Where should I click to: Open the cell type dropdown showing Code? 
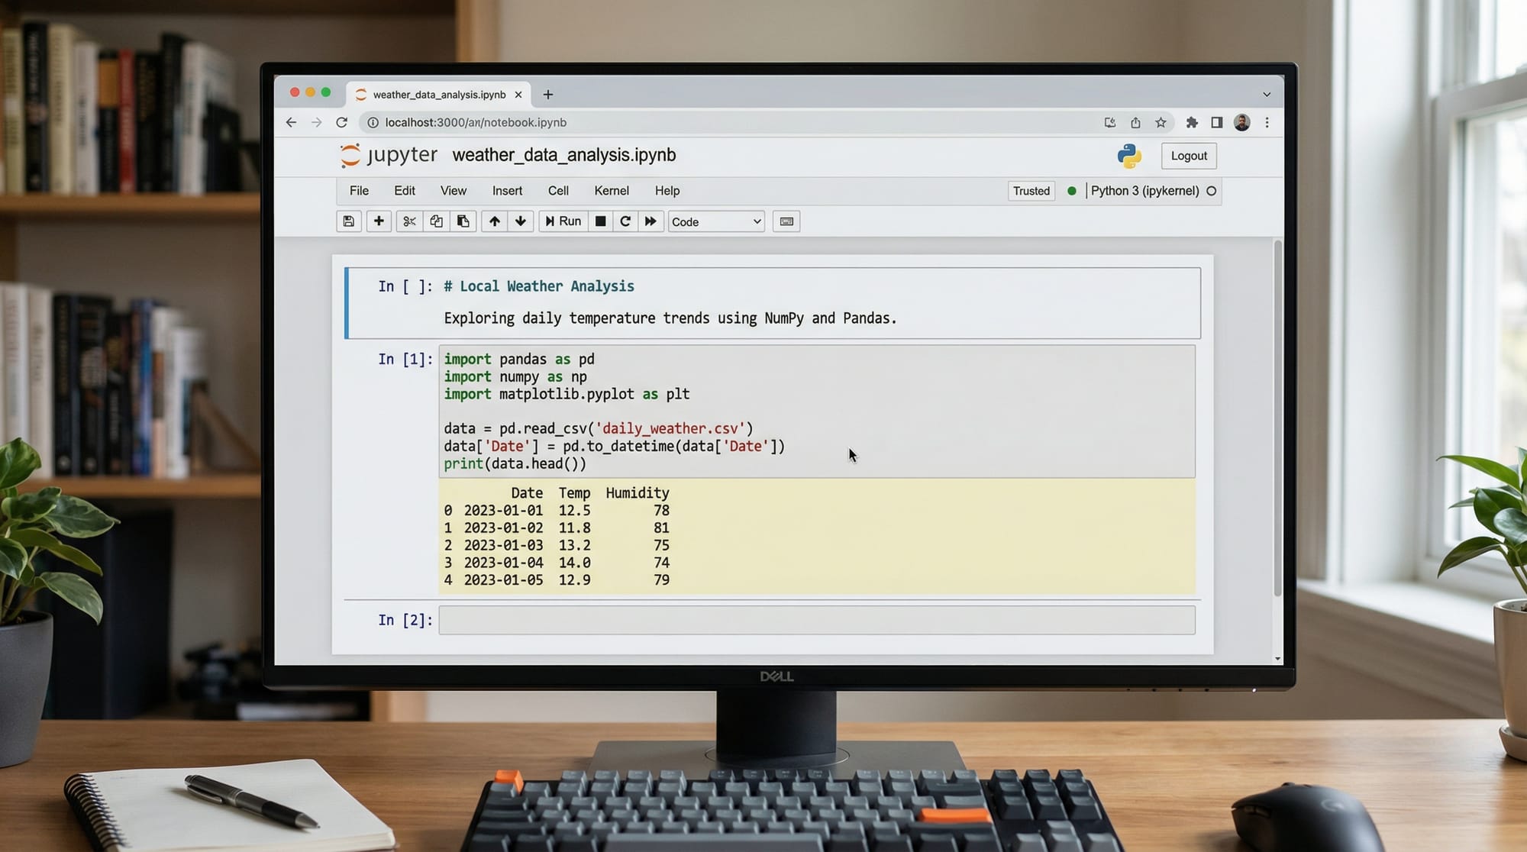click(715, 221)
